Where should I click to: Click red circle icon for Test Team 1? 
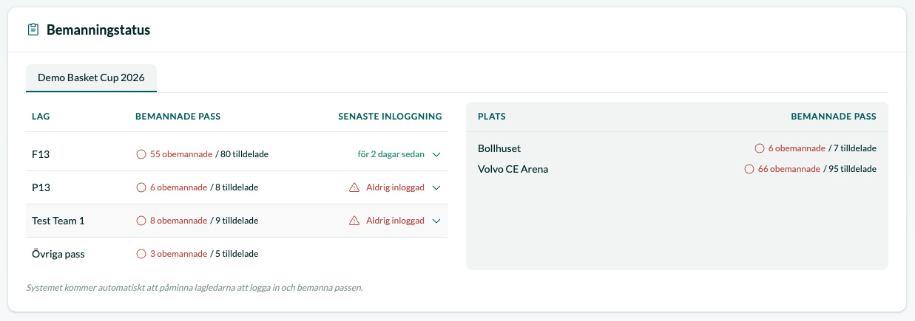[x=141, y=221]
